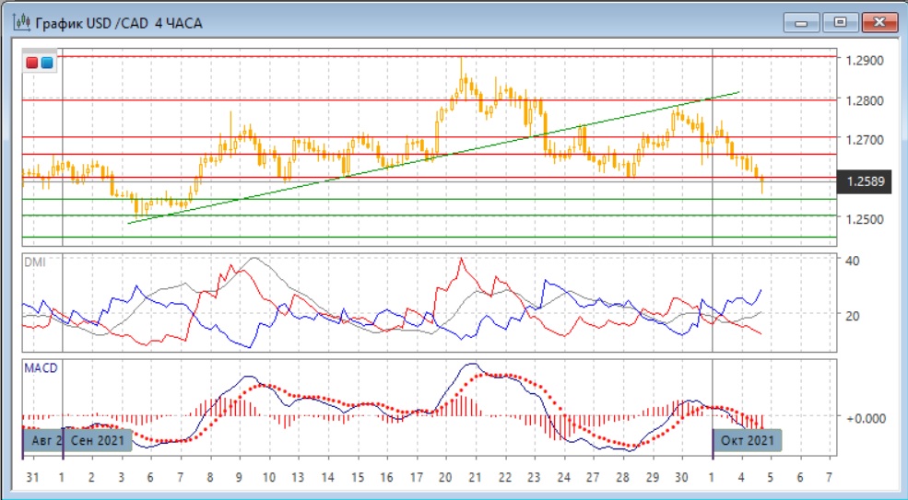Click the MACD +0.000 scale label
Viewport: 908px width, 500px height.
[866, 418]
